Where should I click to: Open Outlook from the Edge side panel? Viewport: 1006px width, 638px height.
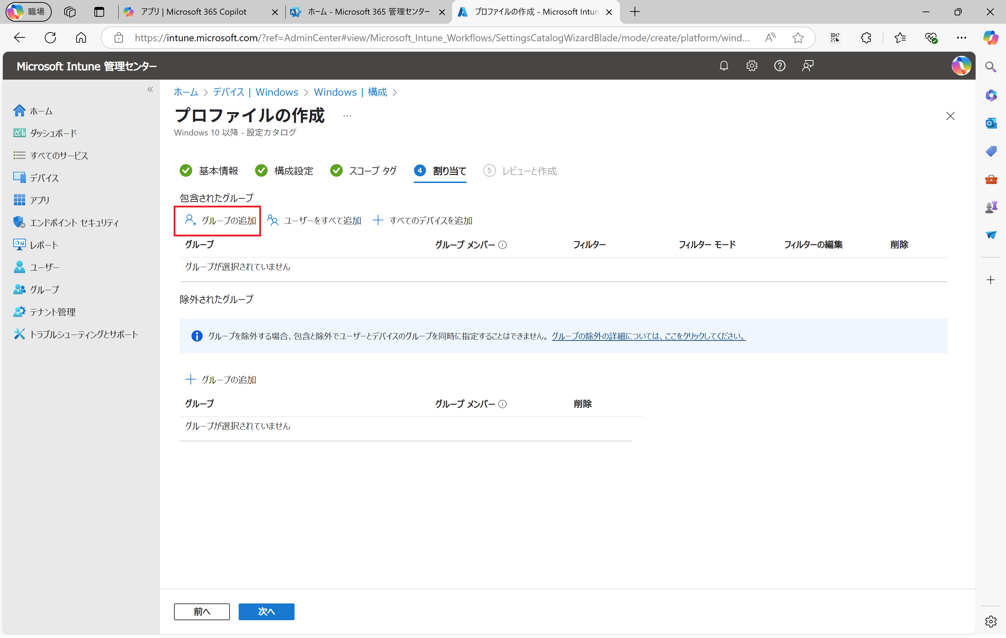point(991,123)
